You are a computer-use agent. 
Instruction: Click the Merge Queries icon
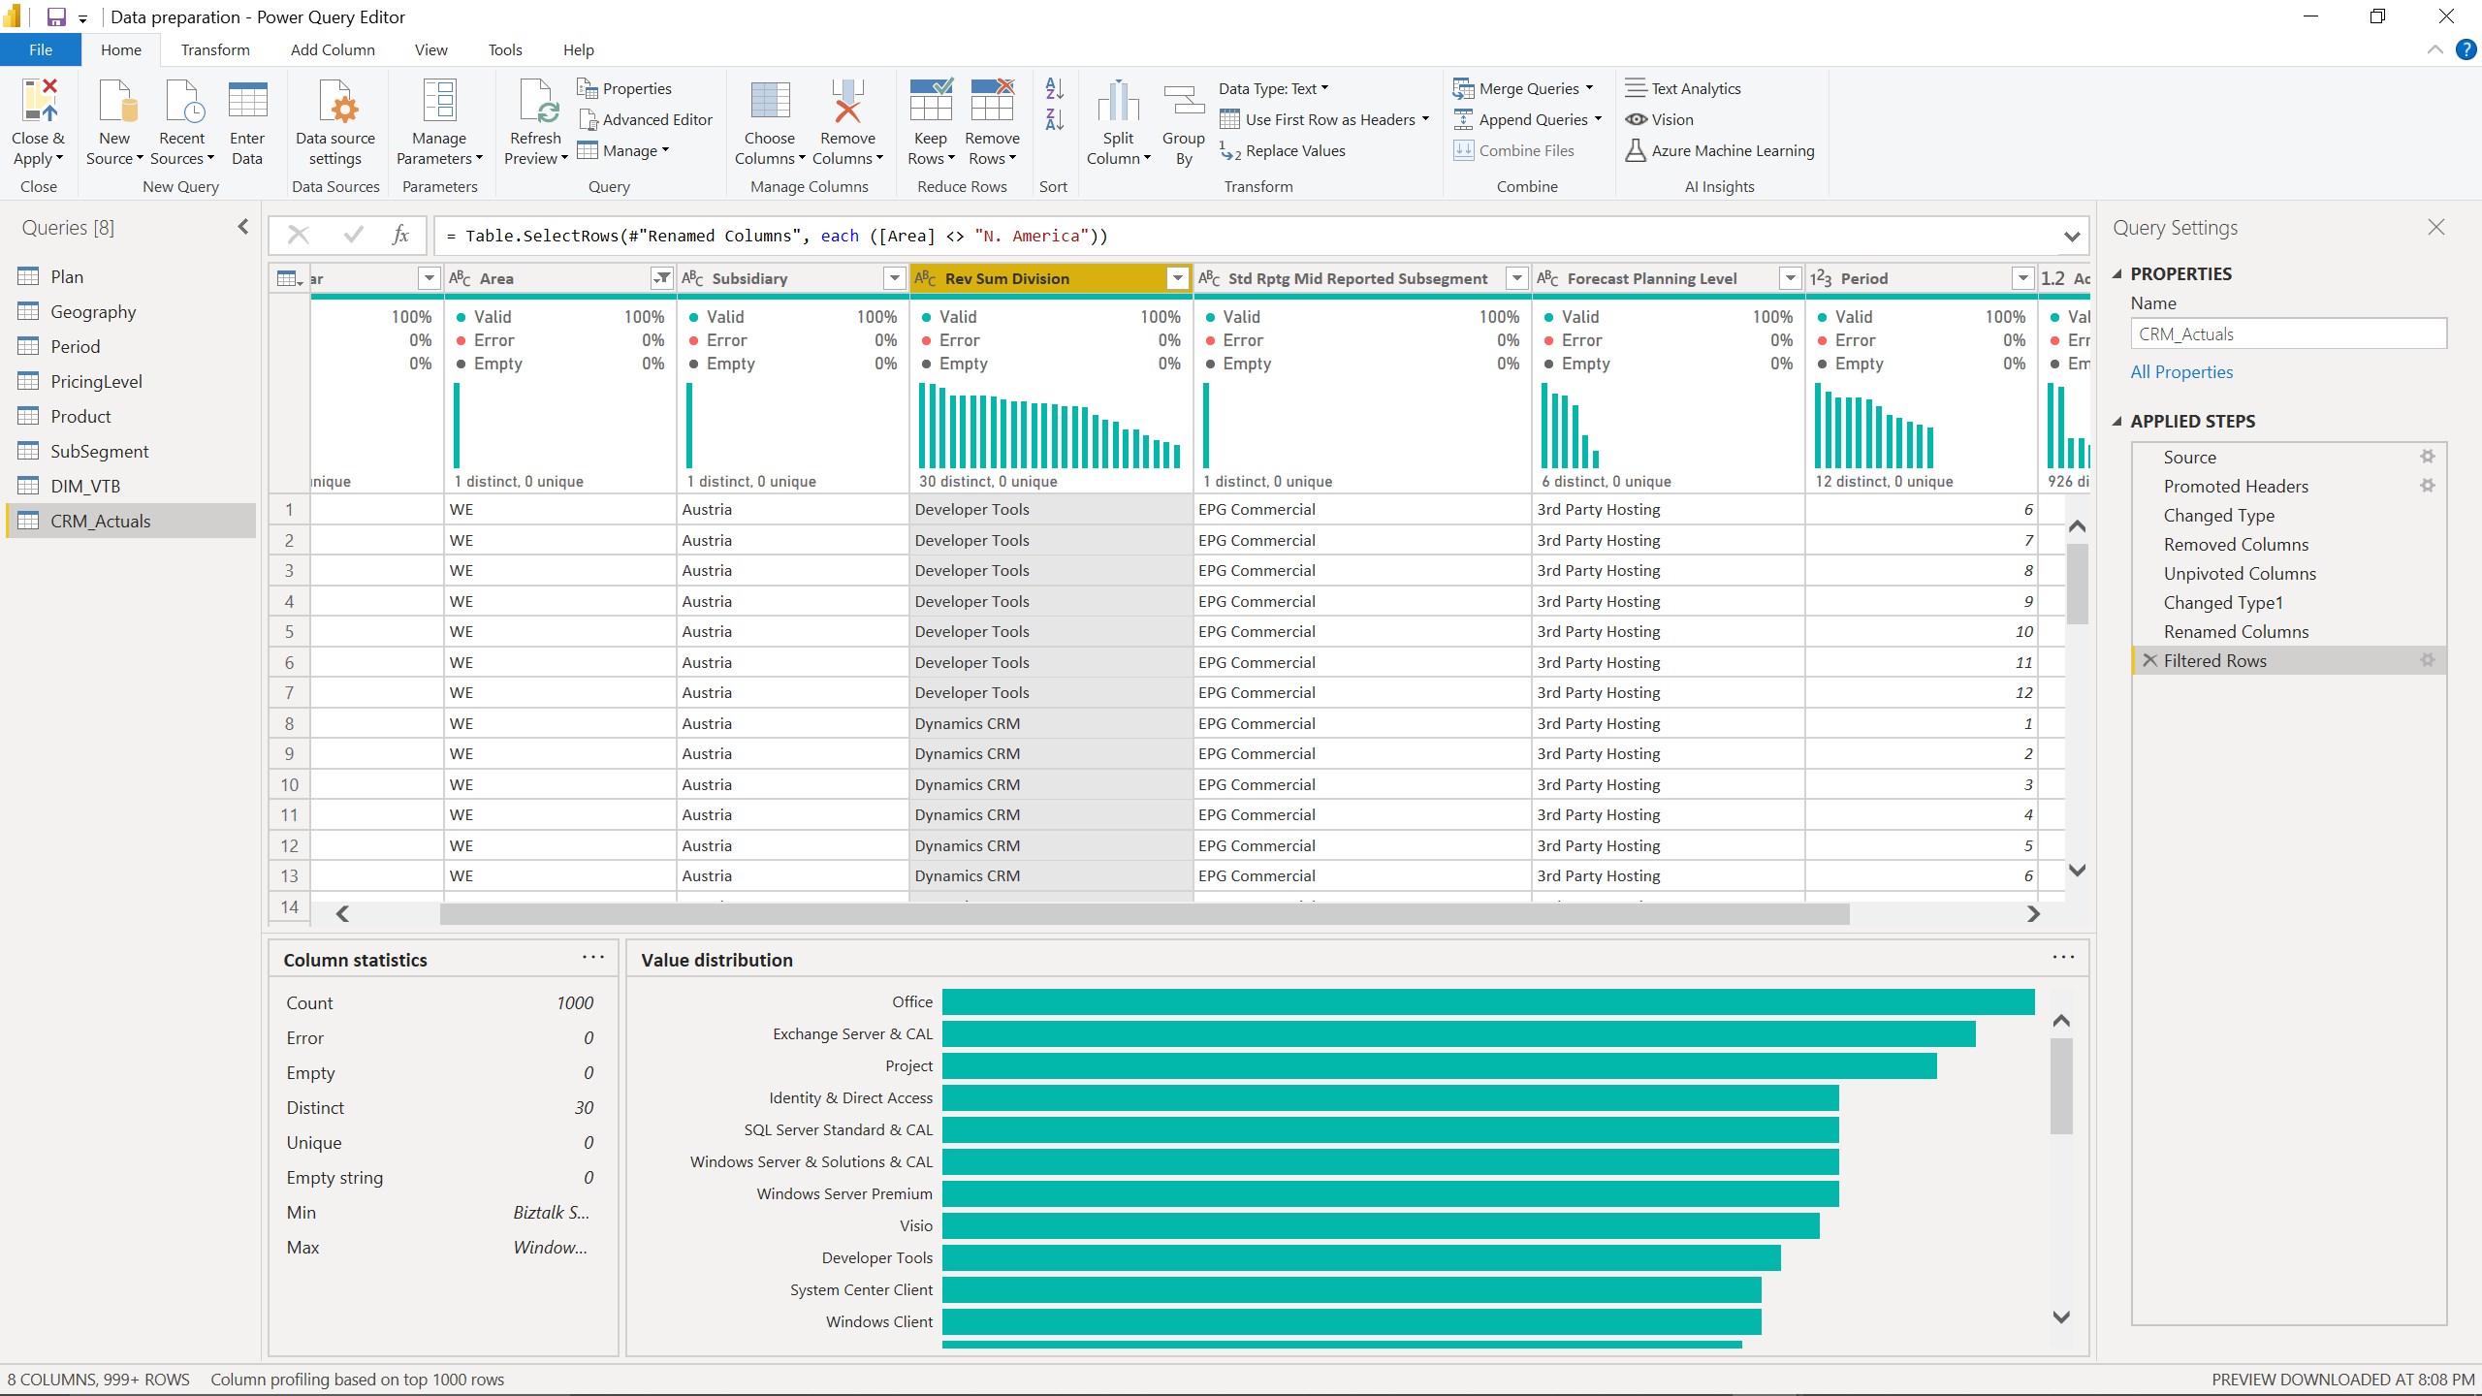click(x=1464, y=88)
